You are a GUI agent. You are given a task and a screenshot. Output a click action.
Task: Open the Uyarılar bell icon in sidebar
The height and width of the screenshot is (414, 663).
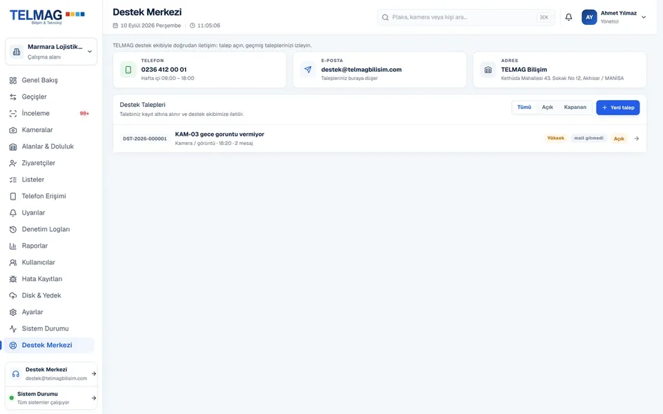(x=13, y=213)
